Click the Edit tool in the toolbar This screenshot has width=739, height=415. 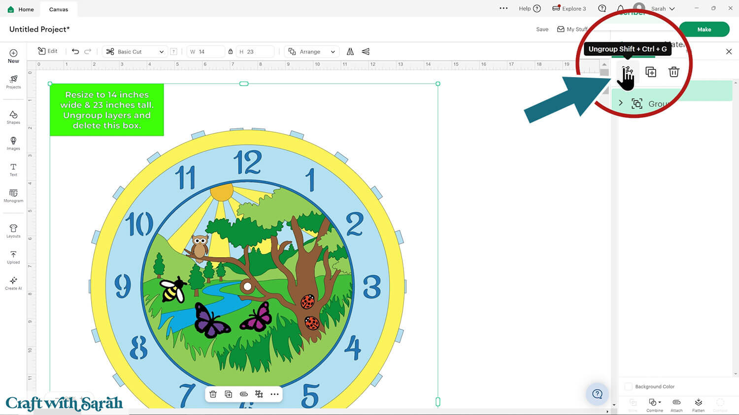(48, 51)
